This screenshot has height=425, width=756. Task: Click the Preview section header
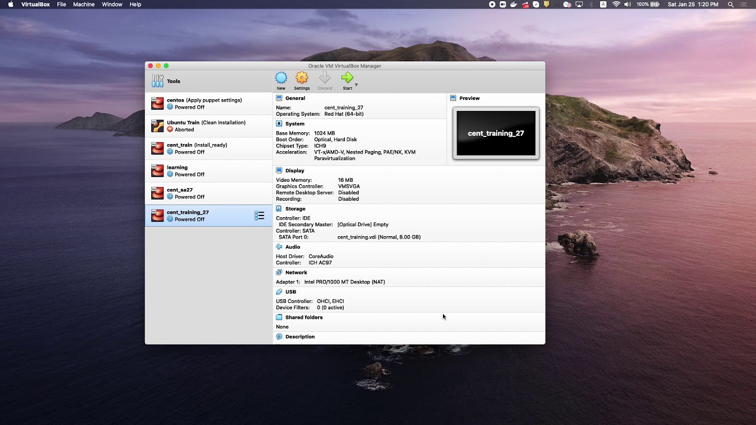[469, 98]
